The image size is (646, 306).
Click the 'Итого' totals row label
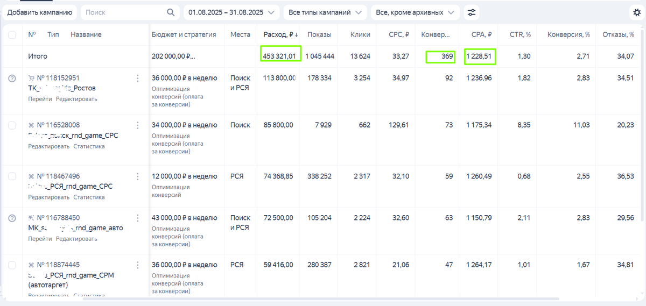click(x=38, y=56)
